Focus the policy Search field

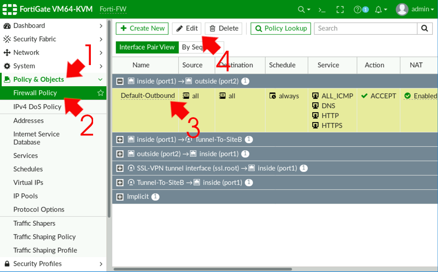(366, 28)
